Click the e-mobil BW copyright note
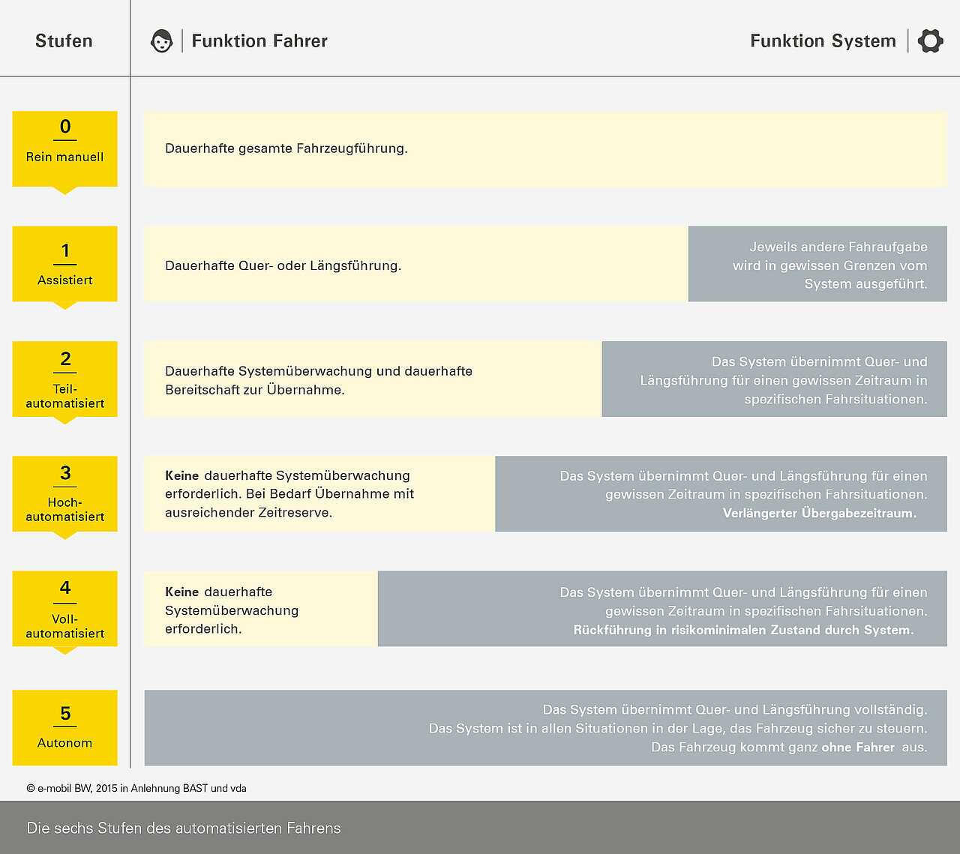This screenshot has width=960, height=854. (x=136, y=788)
